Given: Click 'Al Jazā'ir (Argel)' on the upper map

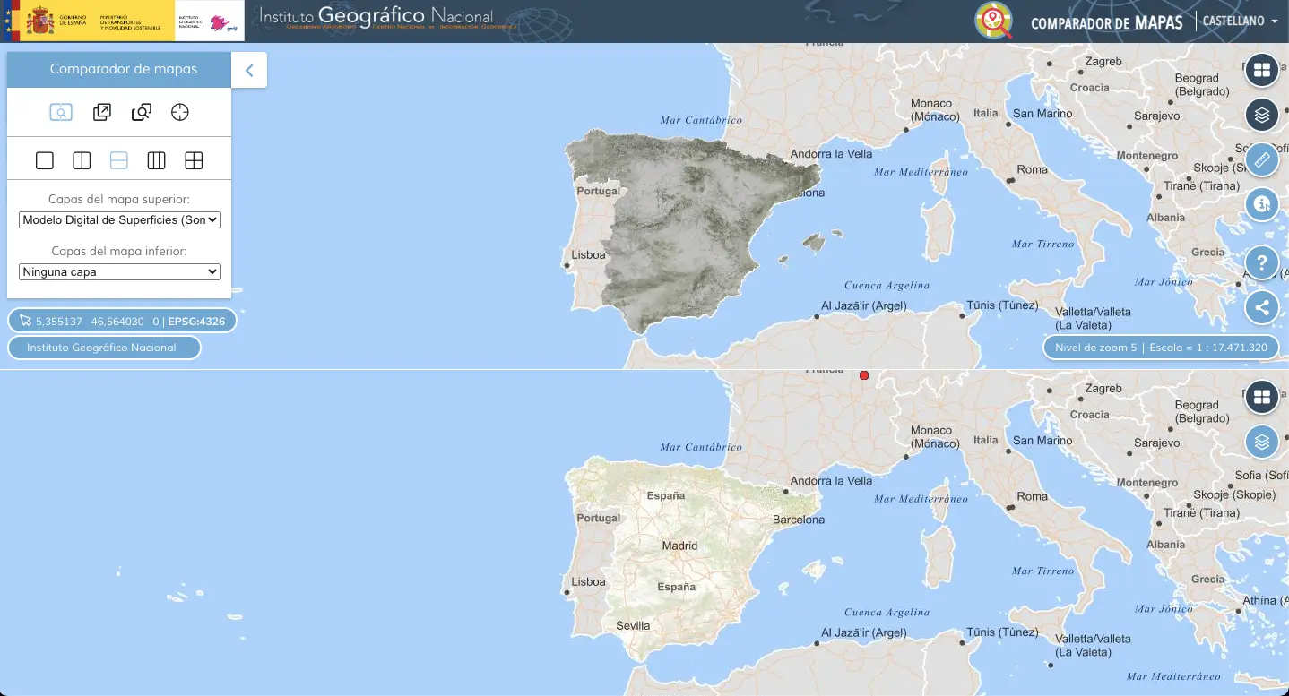Looking at the screenshot, I should [864, 305].
